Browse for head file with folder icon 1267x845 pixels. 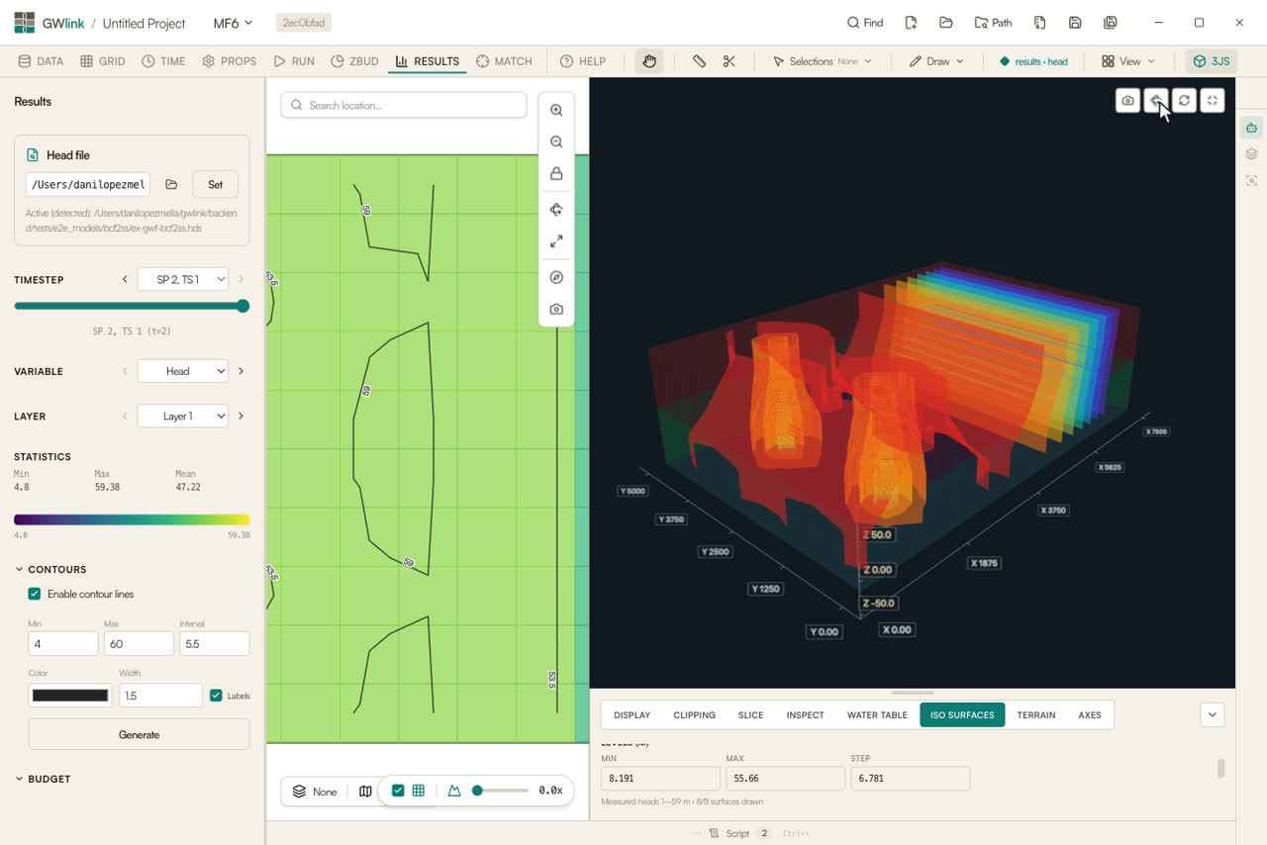[x=171, y=184]
